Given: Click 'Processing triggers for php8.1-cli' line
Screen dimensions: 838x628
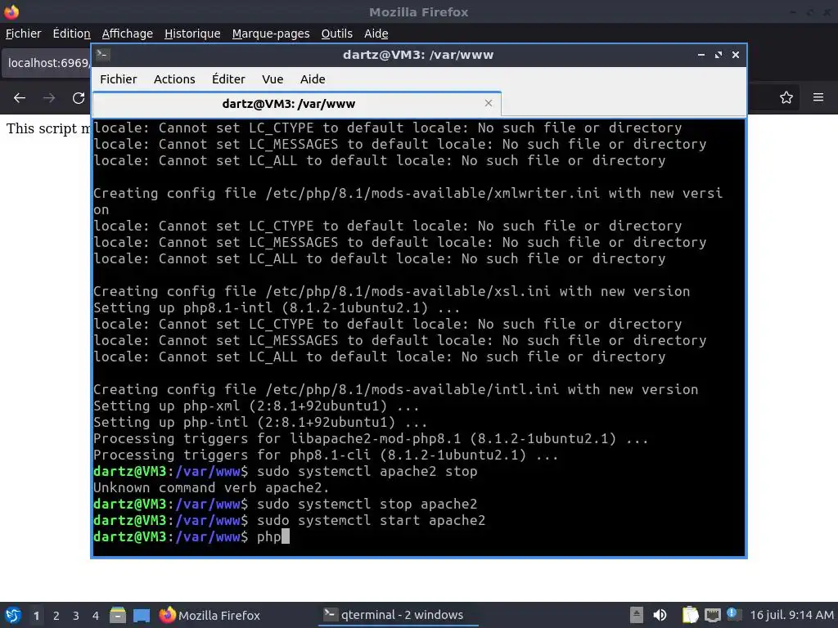Looking at the screenshot, I should [x=326, y=455].
